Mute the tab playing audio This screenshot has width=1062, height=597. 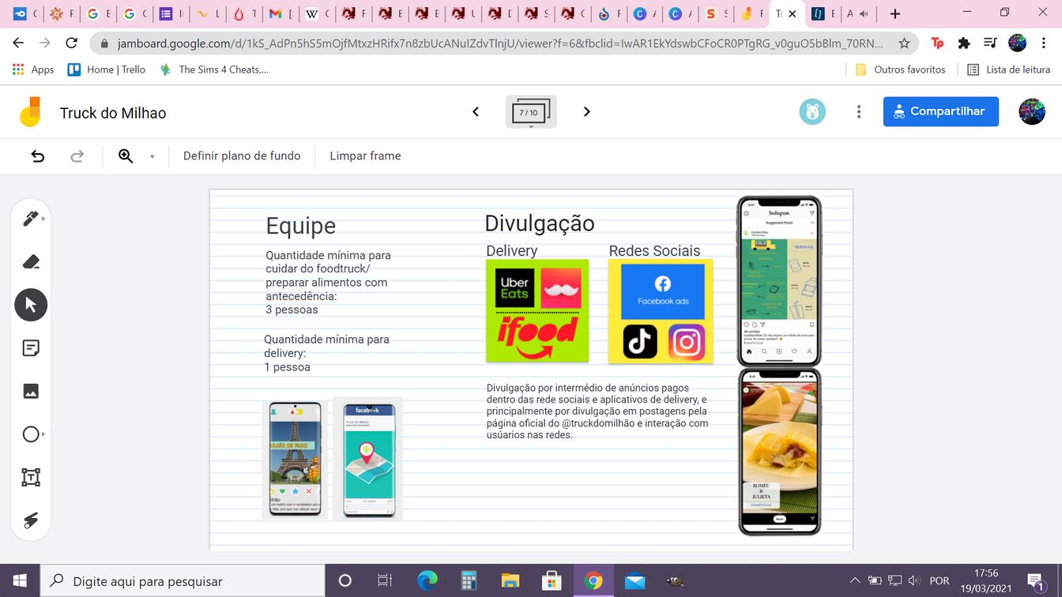(x=864, y=13)
